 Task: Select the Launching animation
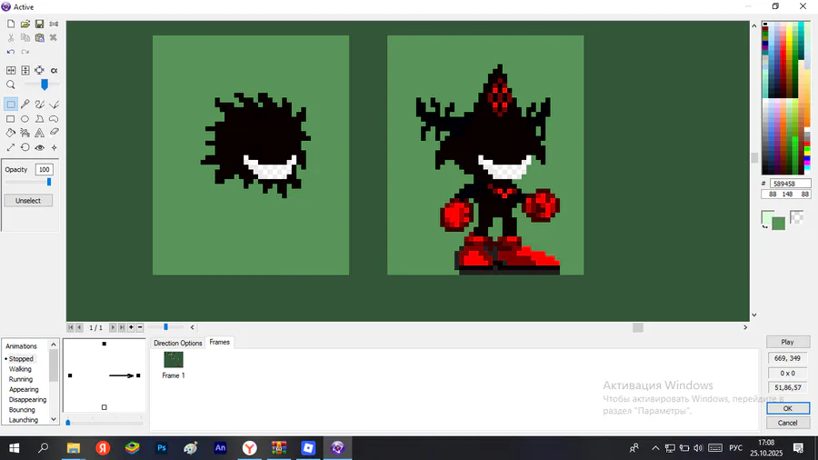23,420
